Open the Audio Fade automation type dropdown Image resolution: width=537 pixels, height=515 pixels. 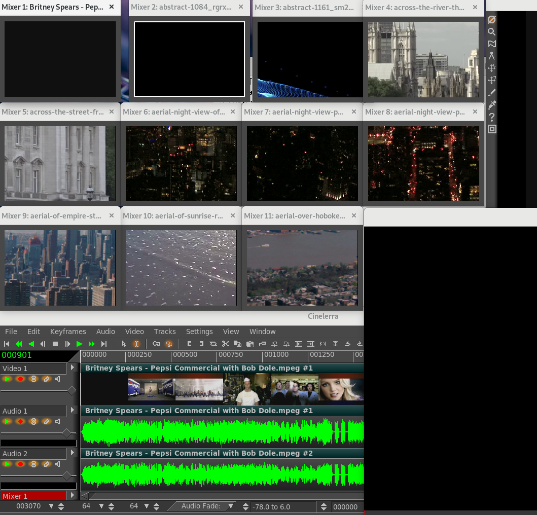click(231, 506)
